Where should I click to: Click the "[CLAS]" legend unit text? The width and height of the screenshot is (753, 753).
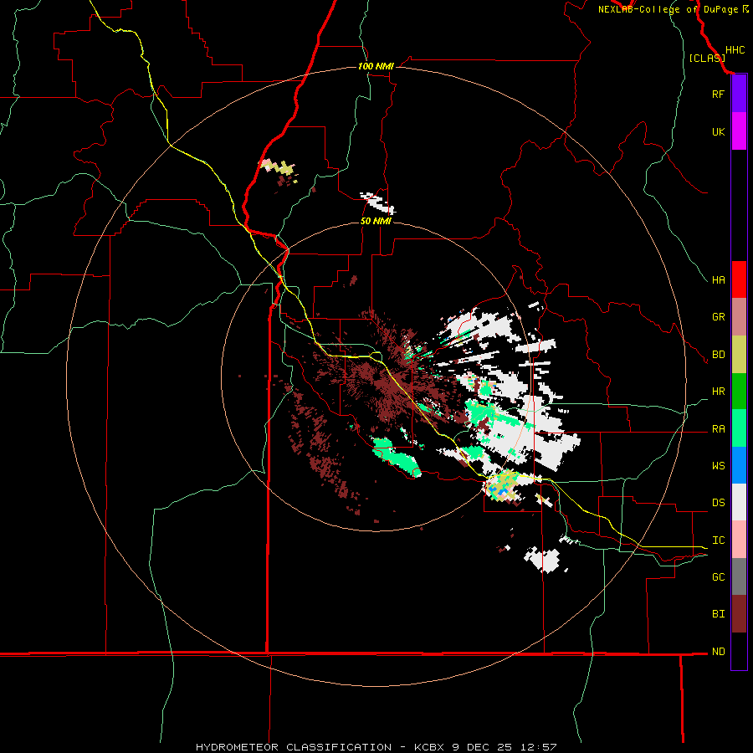(707, 58)
